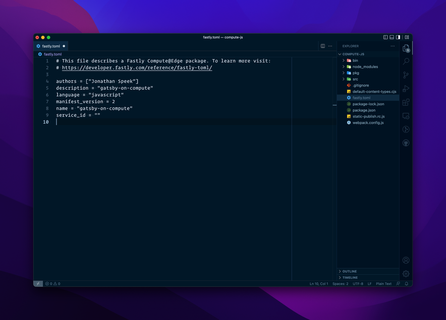446x320 pixels.
Task: Open the notifications bell in status bar
Action: point(406,284)
